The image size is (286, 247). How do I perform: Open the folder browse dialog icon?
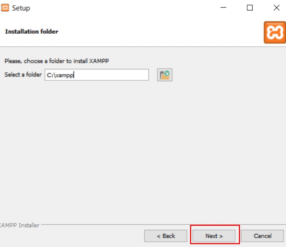[x=165, y=75]
